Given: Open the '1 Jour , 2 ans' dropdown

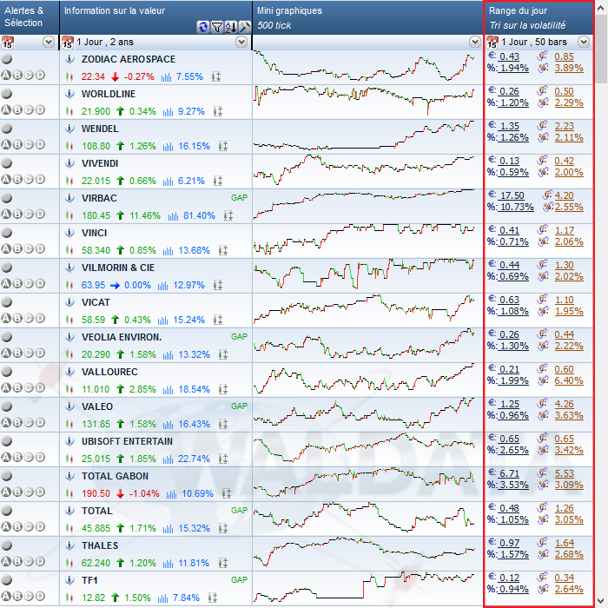Looking at the screenshot, I should 241,42.
